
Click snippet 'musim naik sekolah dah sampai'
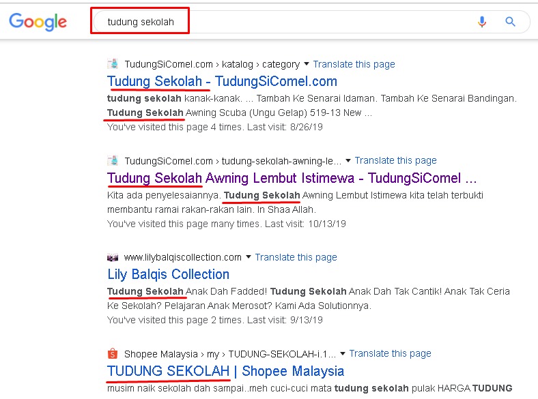click(175, 388)
